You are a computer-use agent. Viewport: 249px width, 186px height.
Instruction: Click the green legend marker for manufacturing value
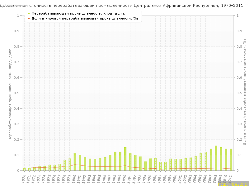point(29,13)
